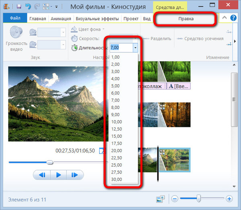Select the highlighted lake clip thumbnail
241x210 pixels.
(x=175, y=160)
